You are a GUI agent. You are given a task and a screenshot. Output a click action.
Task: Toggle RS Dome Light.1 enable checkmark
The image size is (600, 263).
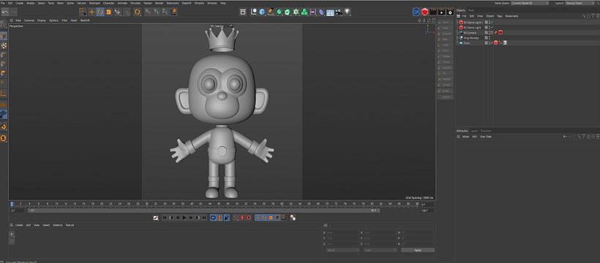[x=491, y=22]
